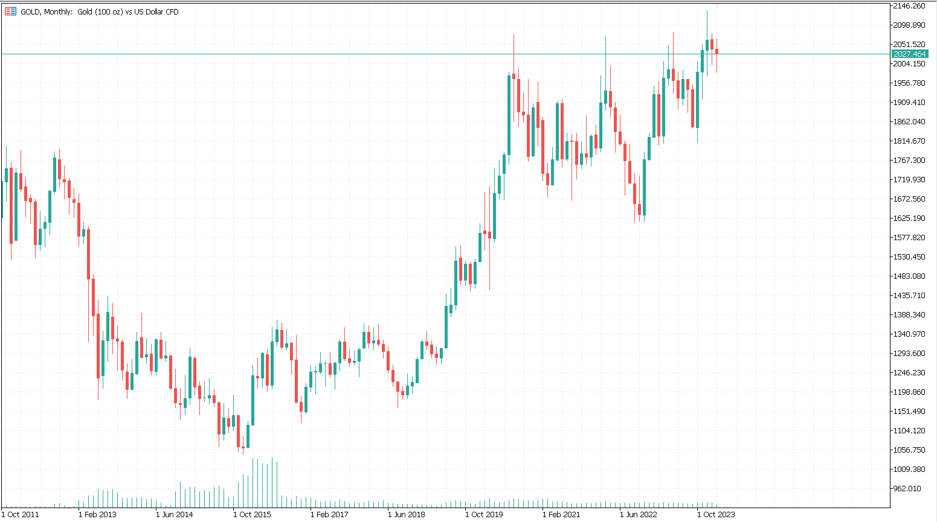This screenshot has width=937, height=522.
Task: Click the '1 Jun 2014' date label
Action: pos(175,515)
